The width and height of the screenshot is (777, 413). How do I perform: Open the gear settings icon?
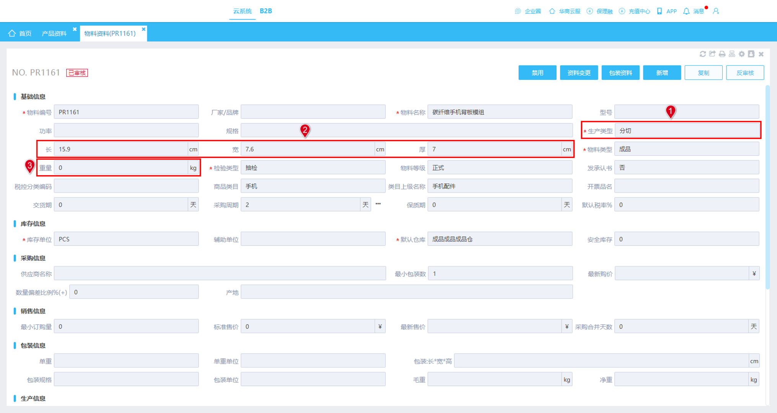click(x=742, y=54)
